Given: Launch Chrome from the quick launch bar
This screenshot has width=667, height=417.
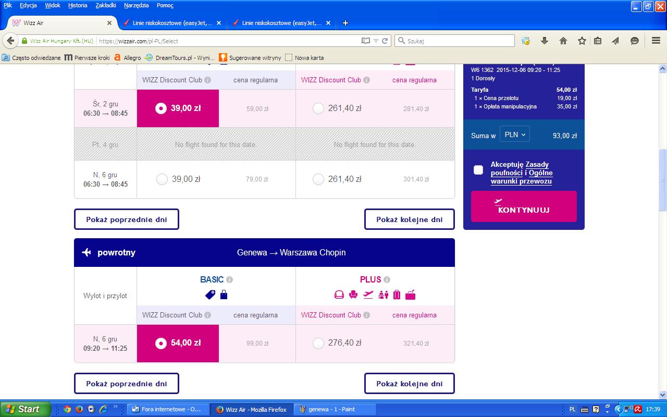Looking at the screenshot, I should coord(67,409).
